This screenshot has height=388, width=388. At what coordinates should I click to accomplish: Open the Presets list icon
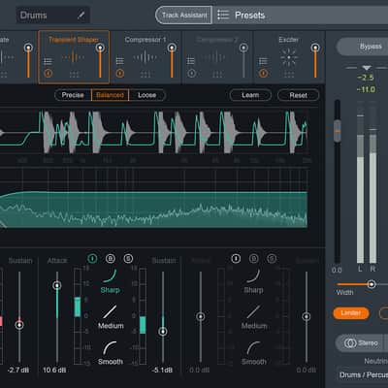coord(223,15)
